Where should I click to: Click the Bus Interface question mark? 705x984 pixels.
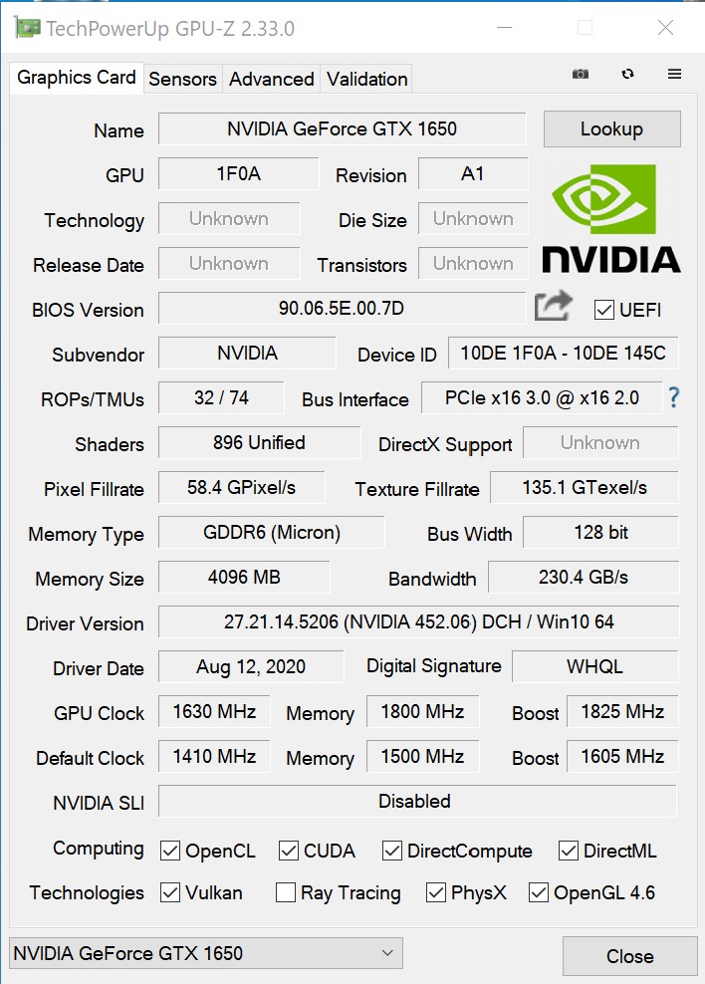pyautogui.click(x=674, y=398)
